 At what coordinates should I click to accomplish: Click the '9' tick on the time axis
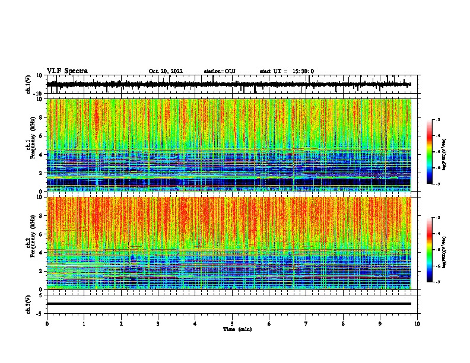pos(380,324)
